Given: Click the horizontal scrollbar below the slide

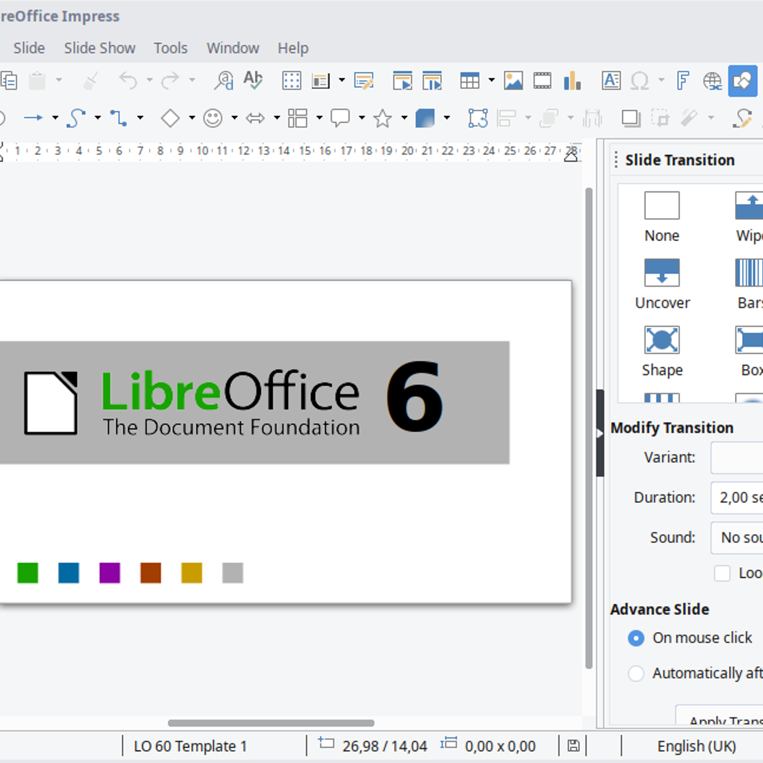Looking at the screenshot, I should click(x=271, y=723).
